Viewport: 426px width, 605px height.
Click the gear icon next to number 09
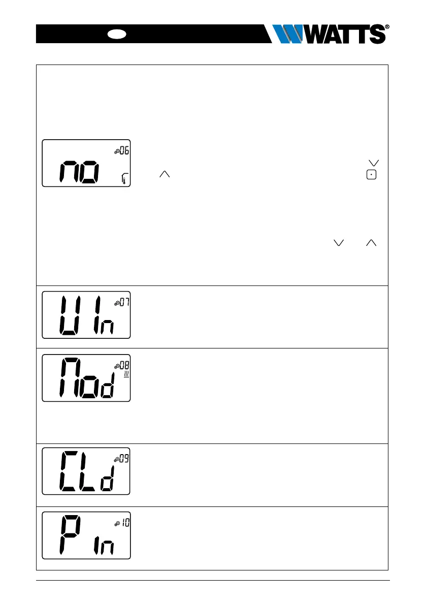pos(116,460)
